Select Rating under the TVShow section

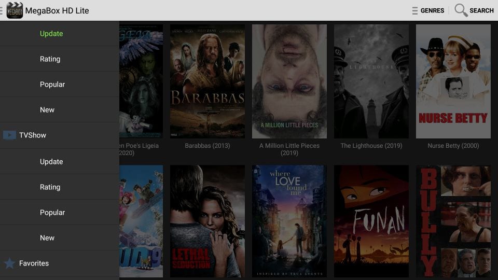pyautogui.click(x=50, y=187)
